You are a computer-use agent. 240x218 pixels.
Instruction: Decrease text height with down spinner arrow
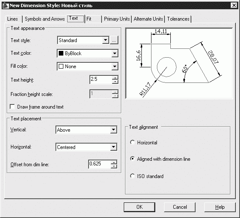(115, 82)
